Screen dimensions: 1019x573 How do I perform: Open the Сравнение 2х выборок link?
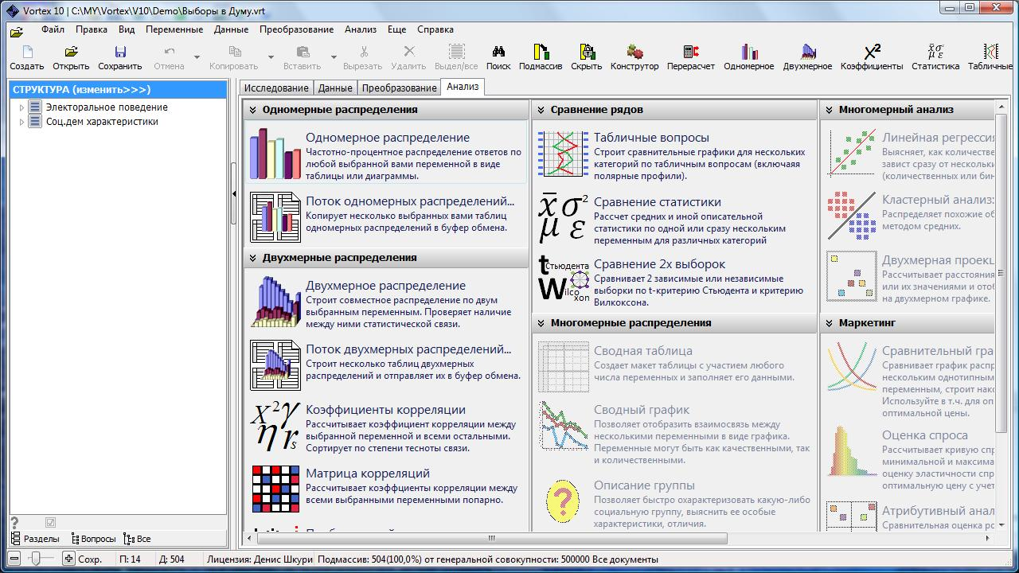tap(660, 264)
